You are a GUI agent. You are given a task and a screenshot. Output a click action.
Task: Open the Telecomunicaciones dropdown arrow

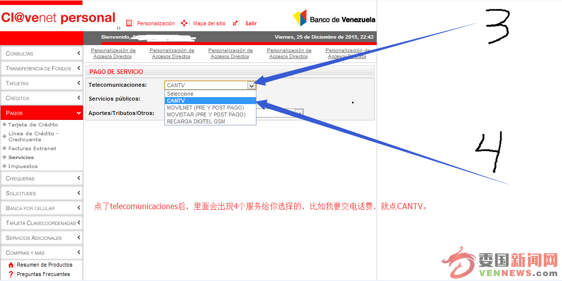(x=251, y=85)
